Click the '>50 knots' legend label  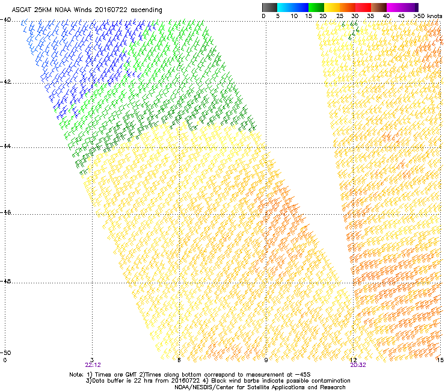pyautogui.click(x=428, y=16)
